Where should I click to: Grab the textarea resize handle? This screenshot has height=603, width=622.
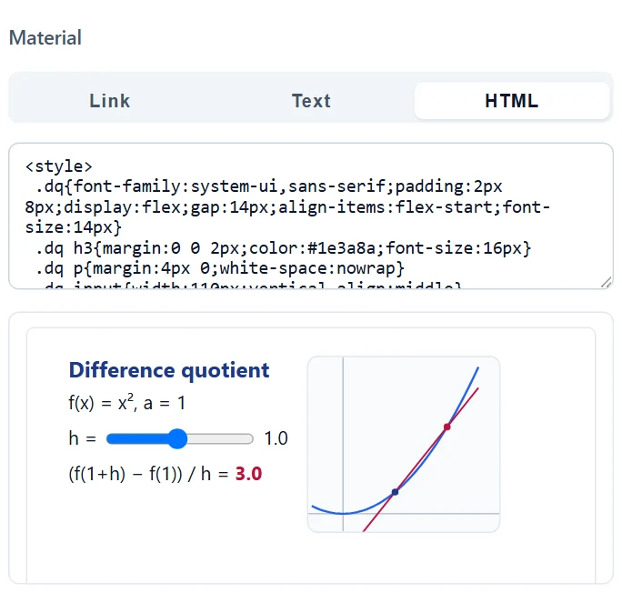click(607, 282)
